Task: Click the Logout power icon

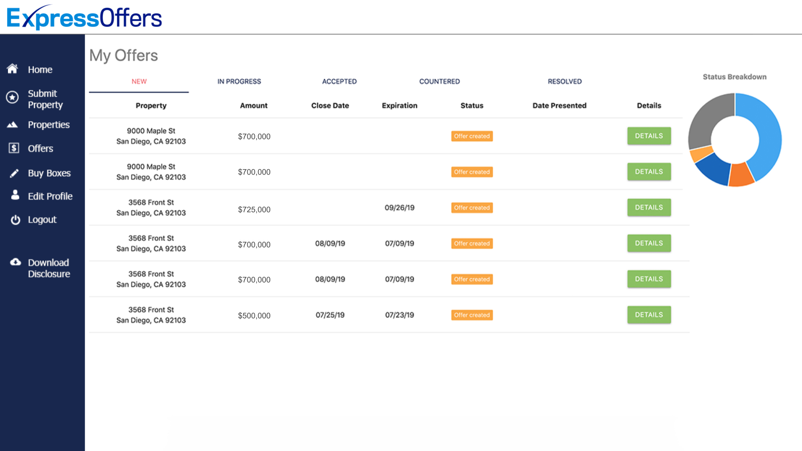Action: tap(15, 220)
